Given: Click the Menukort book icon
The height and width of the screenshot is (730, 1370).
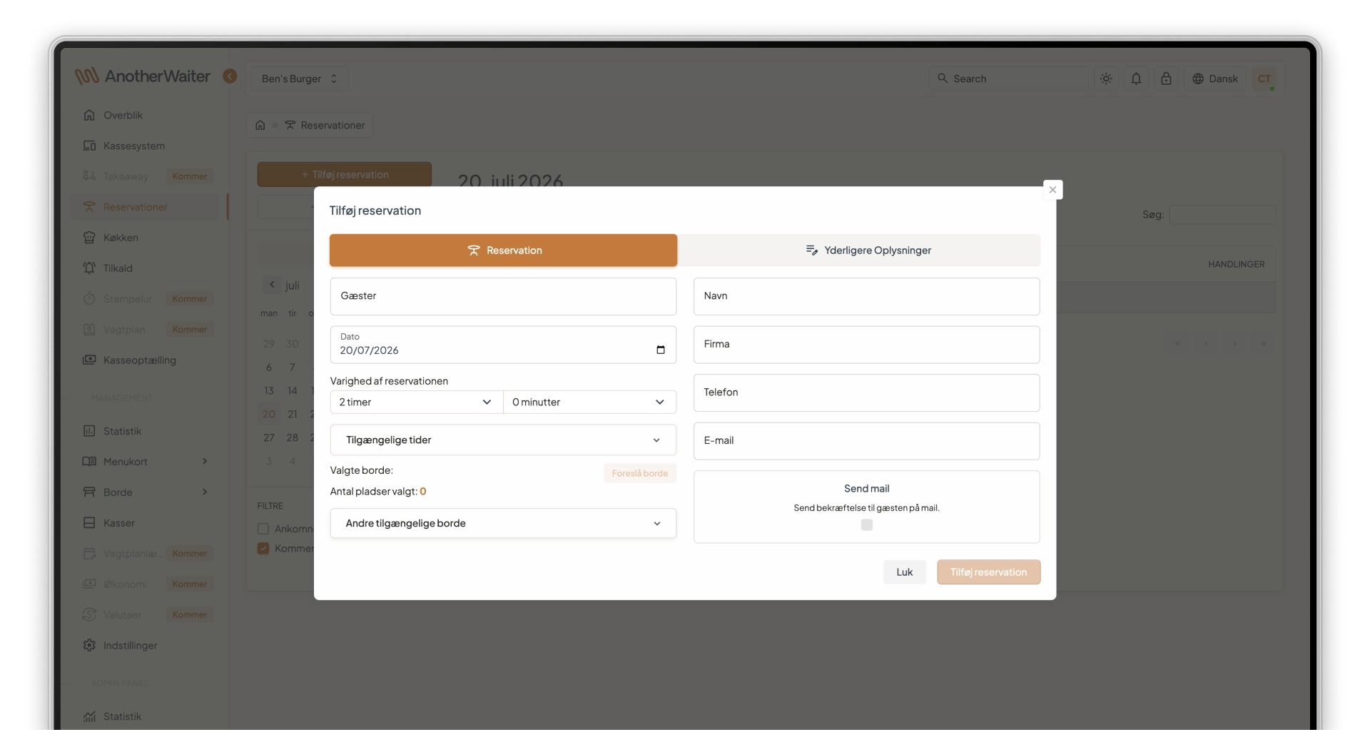Looking at the screenshot, I should 89,462.
